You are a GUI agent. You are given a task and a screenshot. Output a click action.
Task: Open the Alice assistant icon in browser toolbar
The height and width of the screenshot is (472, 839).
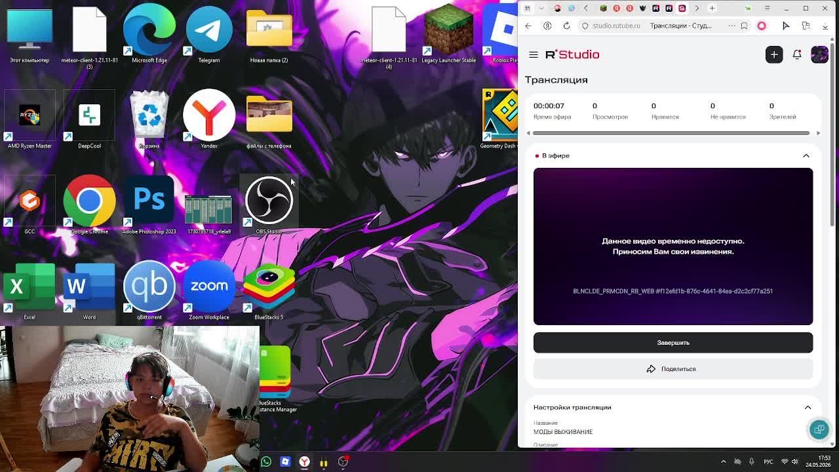click(762, 26)
